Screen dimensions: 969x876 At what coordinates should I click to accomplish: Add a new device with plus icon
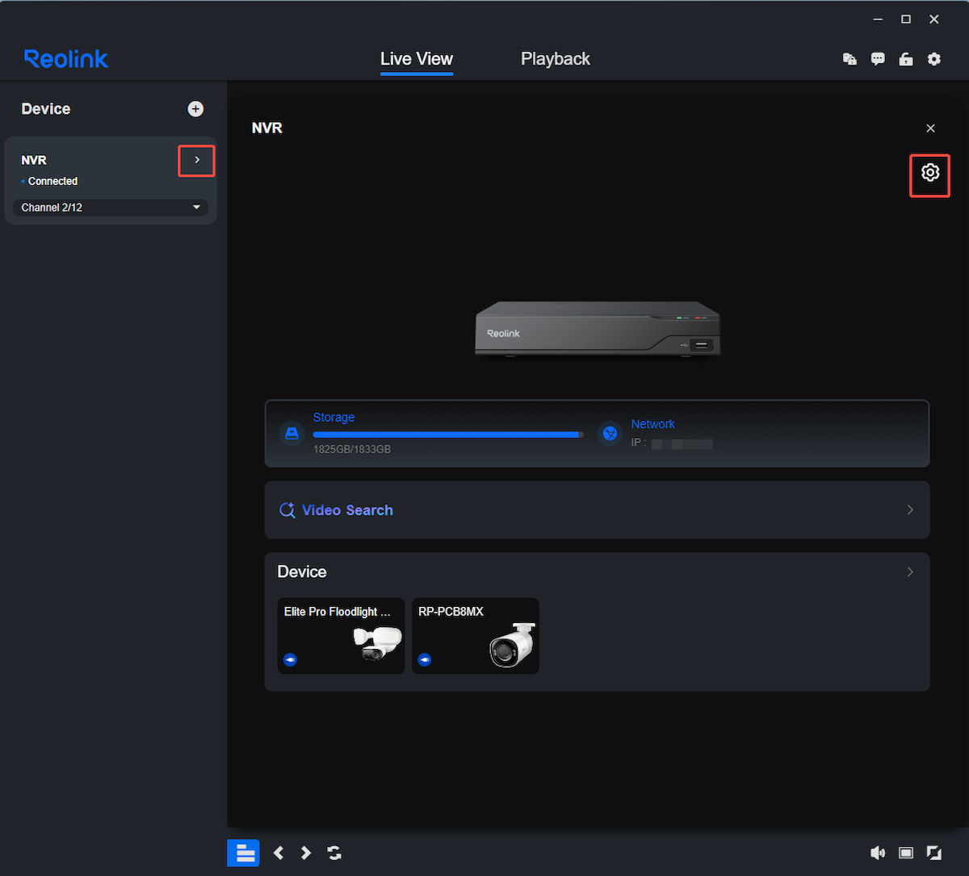click(195, 109)
